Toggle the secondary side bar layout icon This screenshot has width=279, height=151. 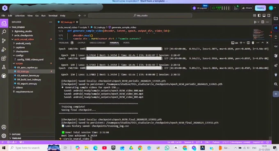pyautogui.click(x=269, y=16)
